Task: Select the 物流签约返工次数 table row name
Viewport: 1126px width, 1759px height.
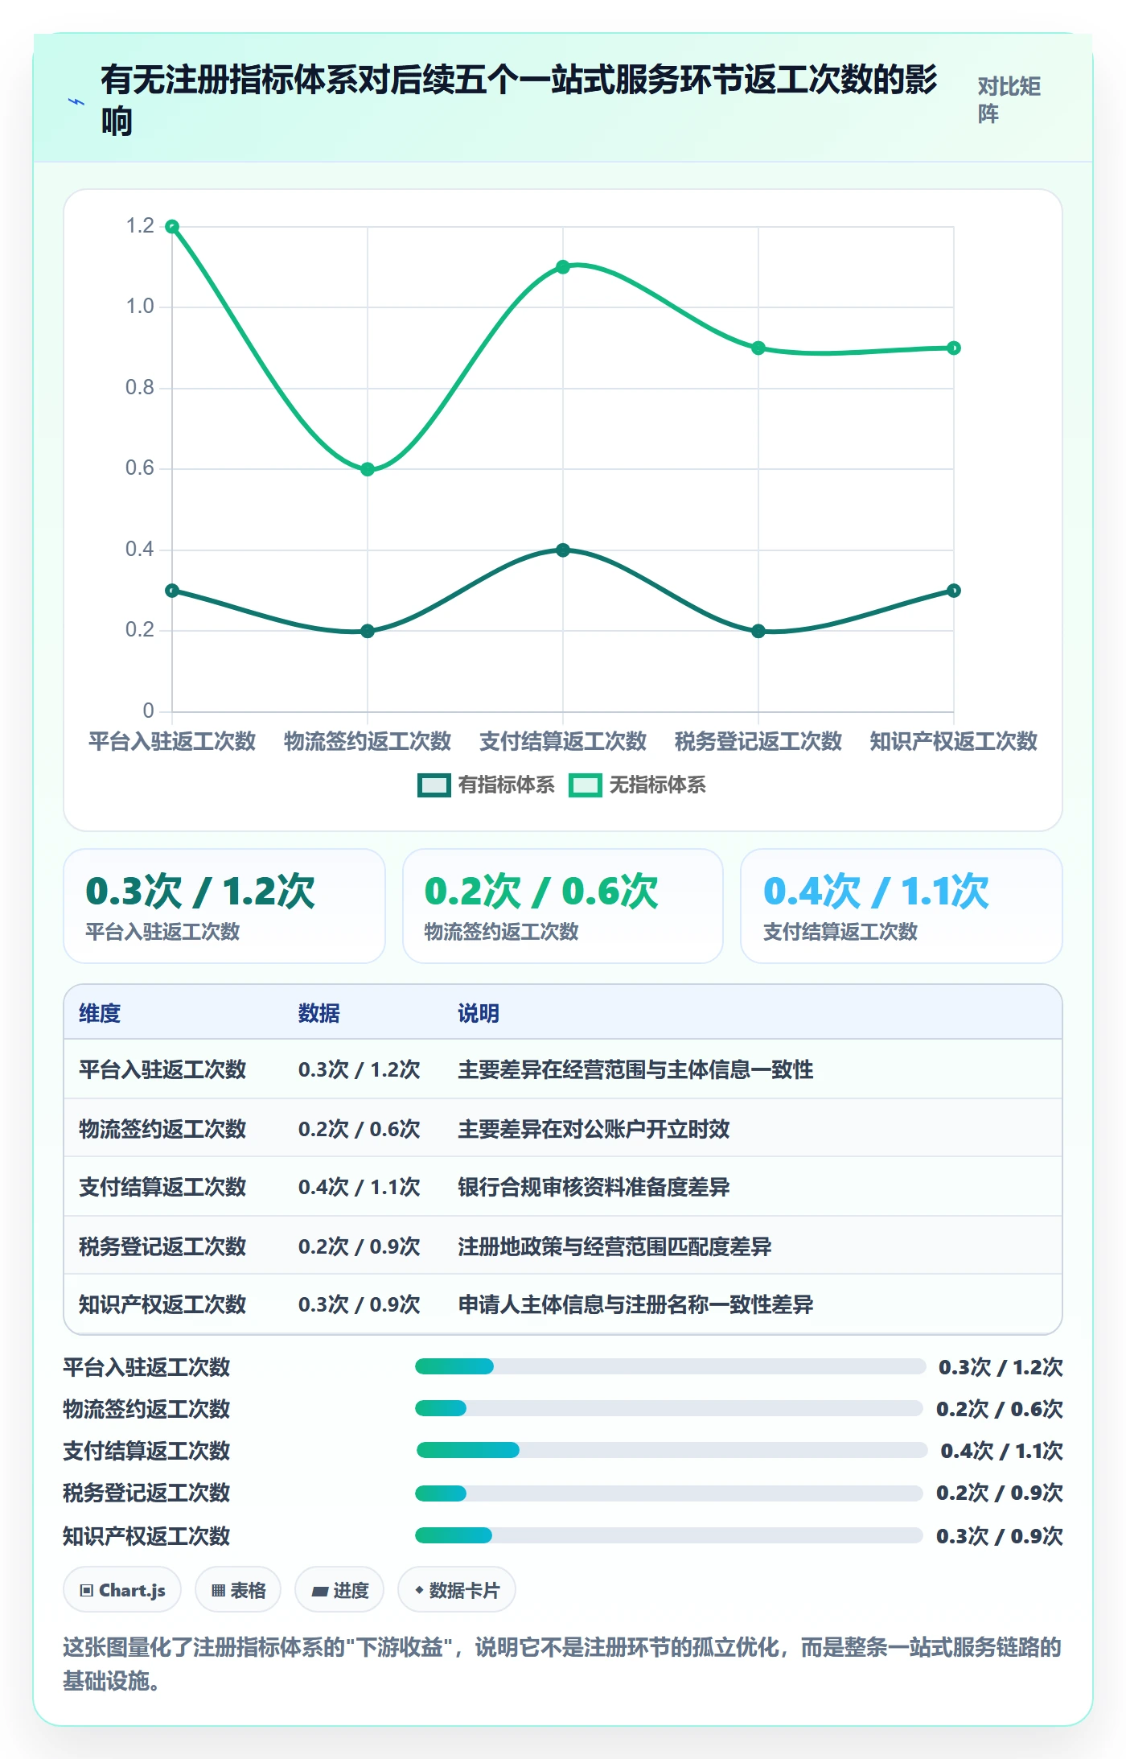Action: [x=162, y=1129]
